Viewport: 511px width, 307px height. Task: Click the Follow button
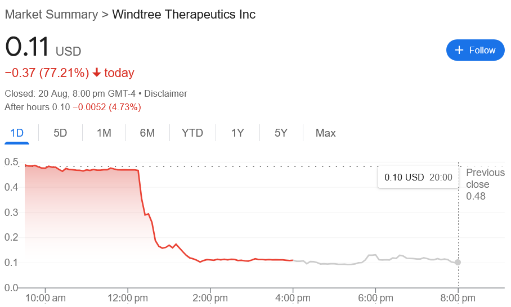pos(475,50)
